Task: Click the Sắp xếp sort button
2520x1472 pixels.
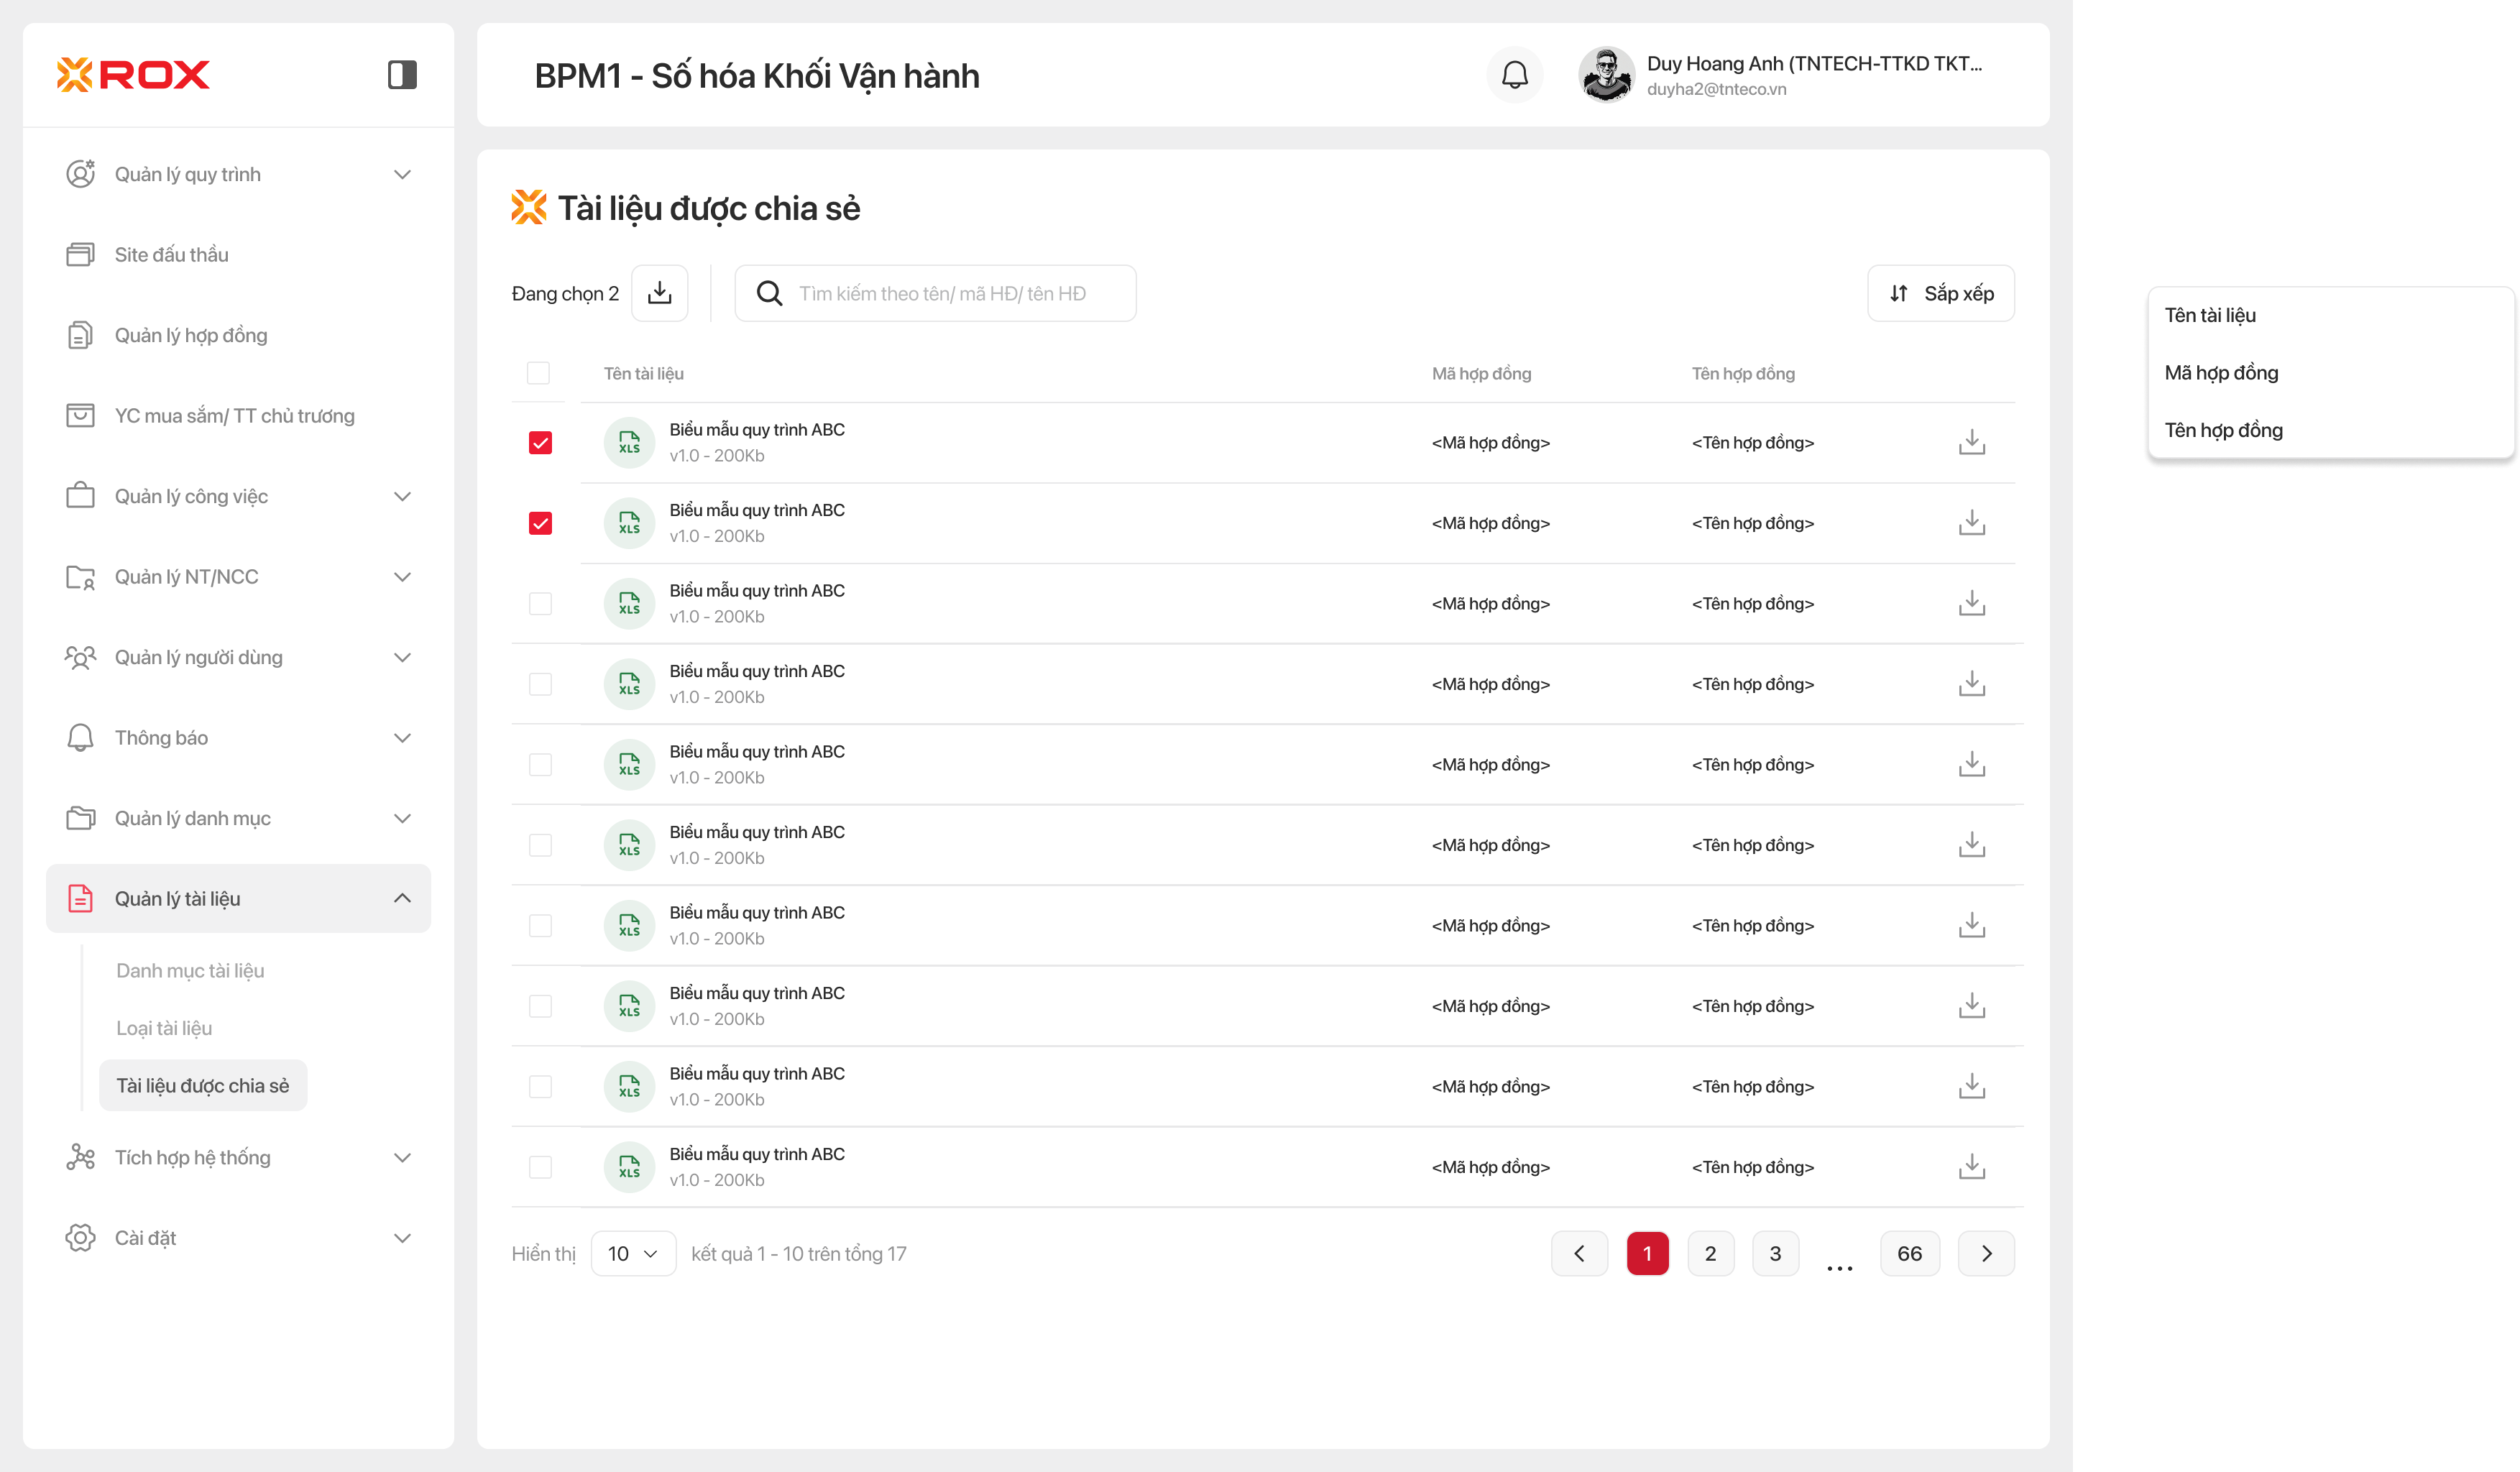Action: (1940, 293)
